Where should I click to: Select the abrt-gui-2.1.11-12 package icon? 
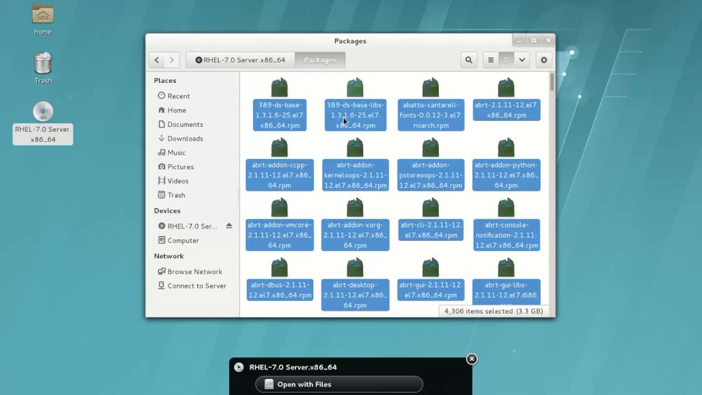coord(431,268)
